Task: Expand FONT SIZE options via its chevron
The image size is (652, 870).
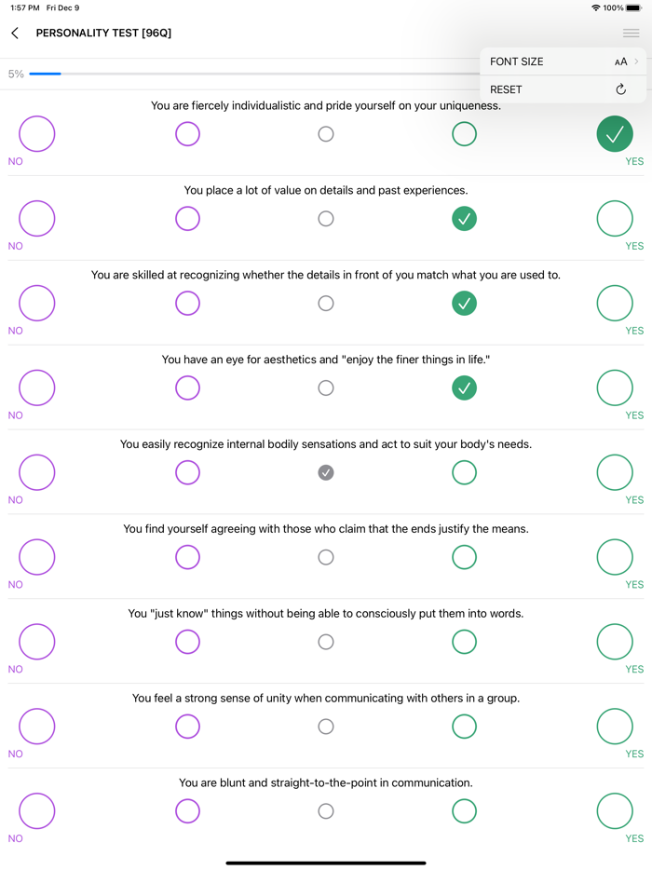Action: 636,61
